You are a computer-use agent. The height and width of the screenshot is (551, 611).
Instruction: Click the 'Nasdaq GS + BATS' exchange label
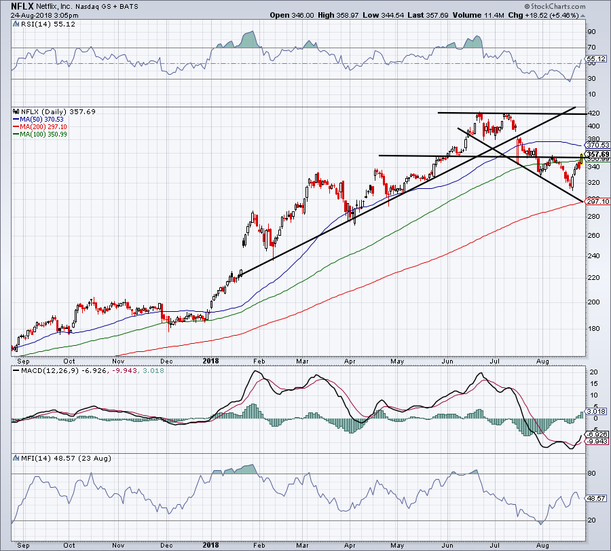point(107,7)
